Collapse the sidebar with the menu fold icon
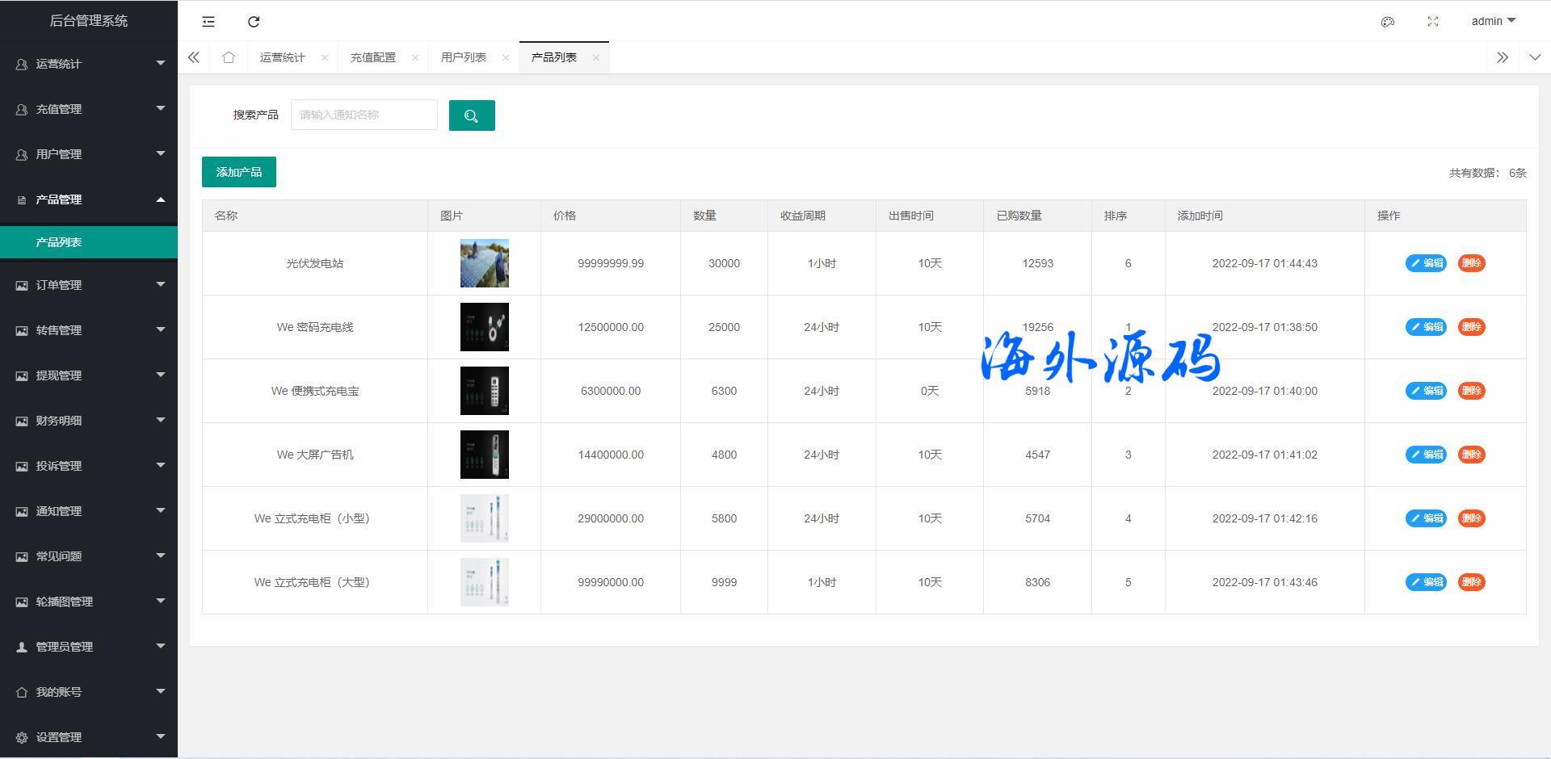Screen dimensions: 1551x759 pos(208,22)
